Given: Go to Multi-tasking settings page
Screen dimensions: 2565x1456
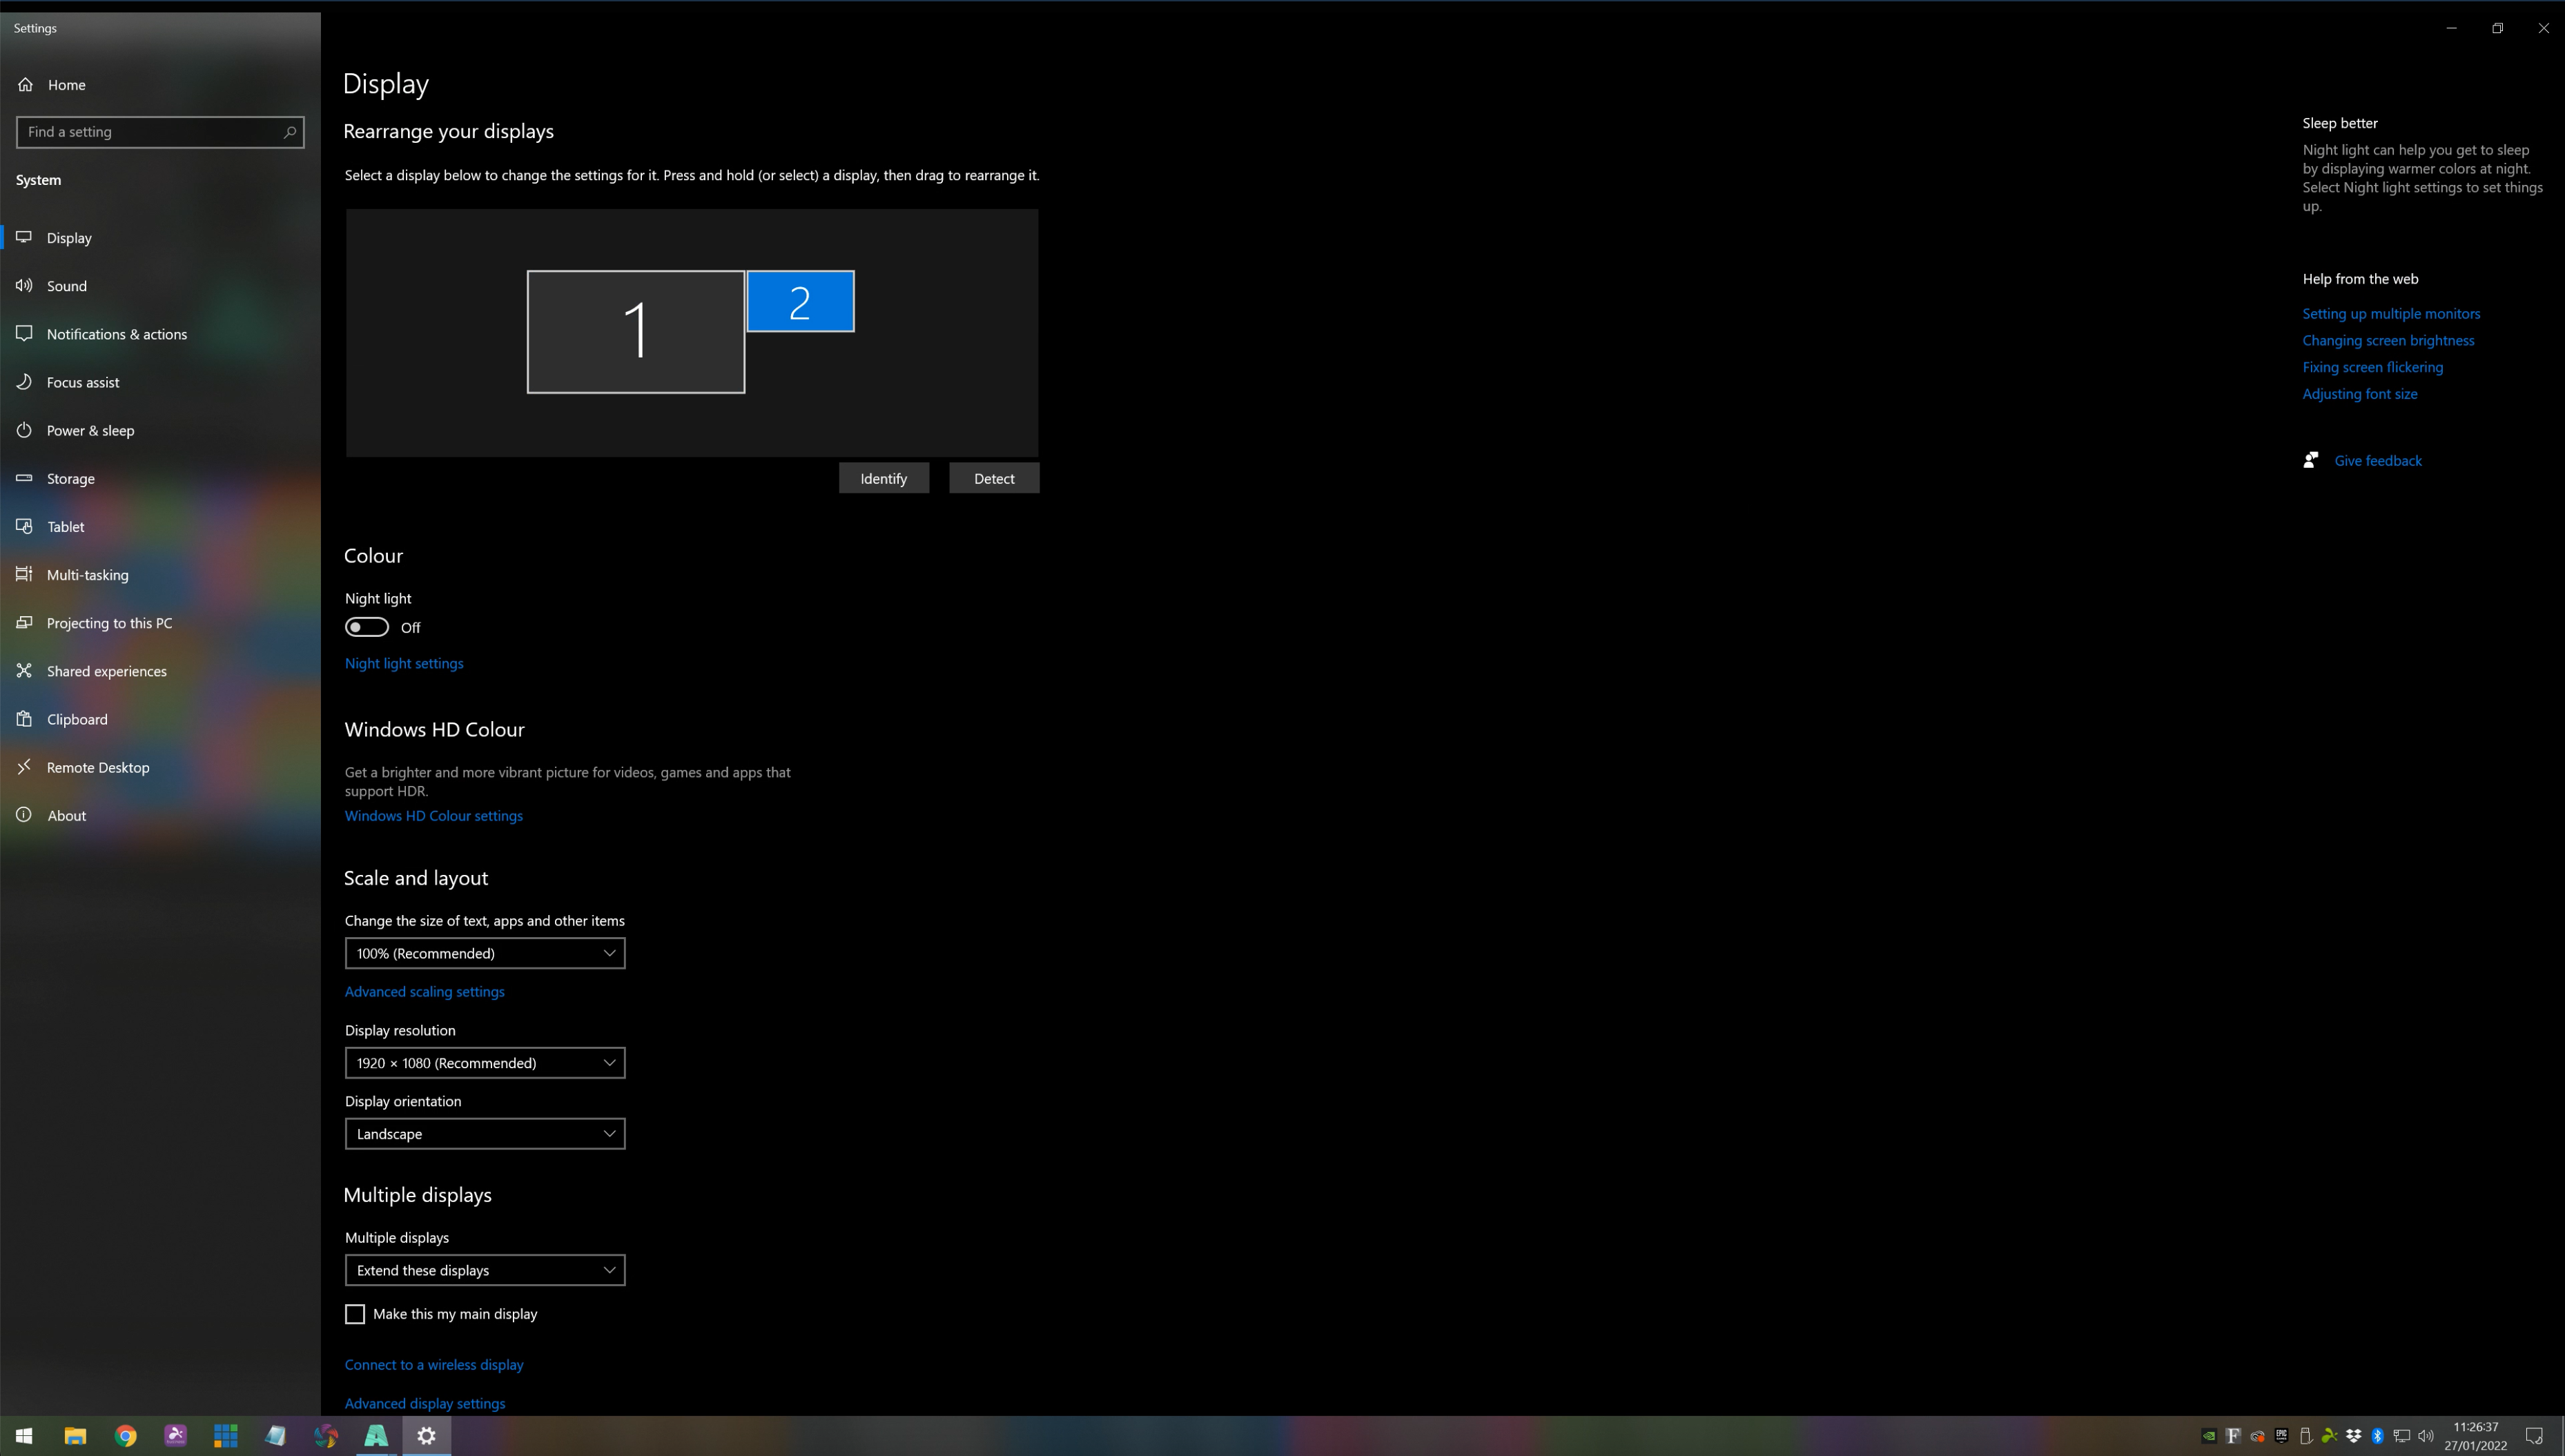Looking at the screenshot, I should (87, 575).
